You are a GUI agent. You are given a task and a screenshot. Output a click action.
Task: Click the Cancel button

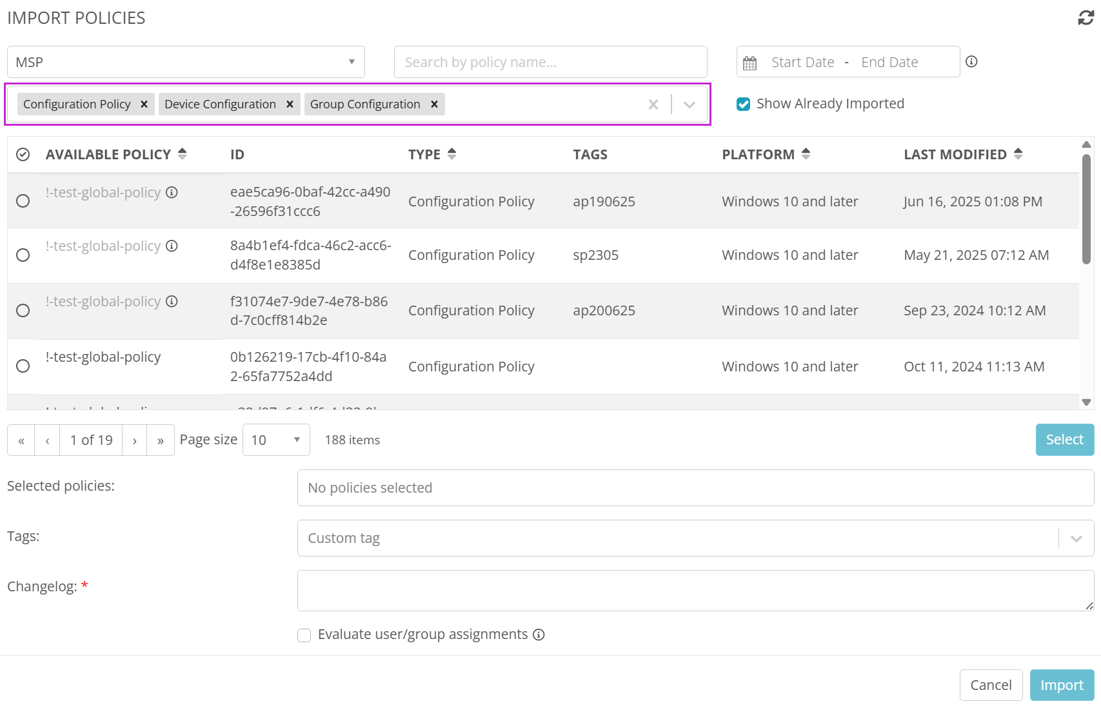[991, 685]
